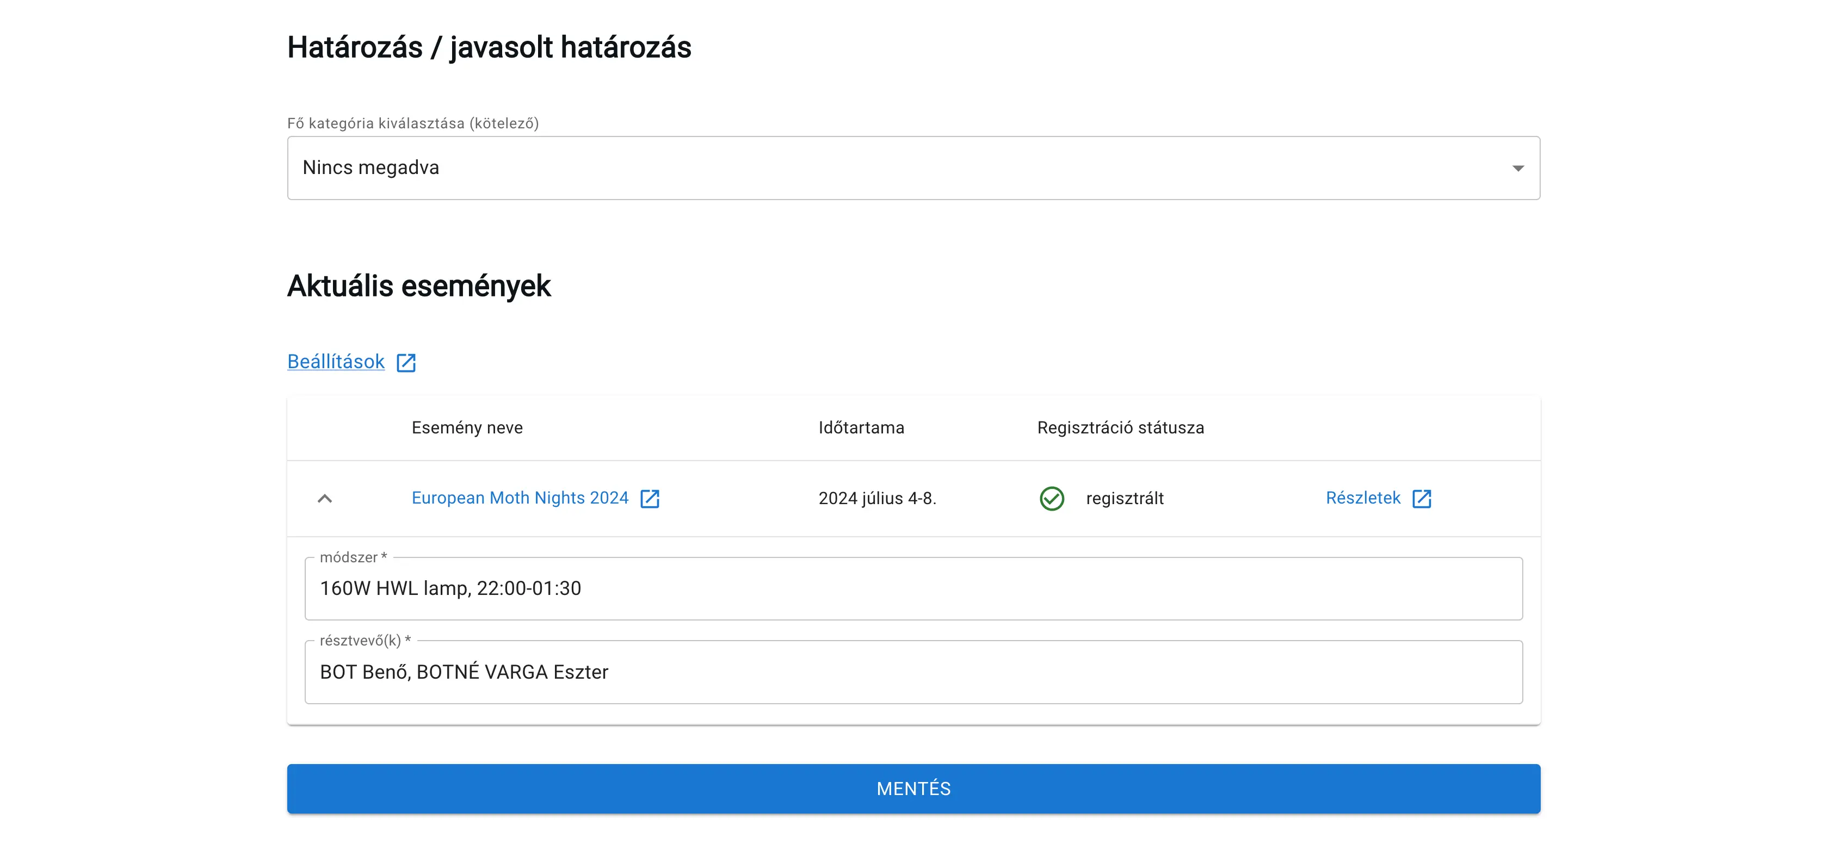Click the green registered status check icon
Image resolution: width=1828 pixels, height=844 pixels.
1052,498
